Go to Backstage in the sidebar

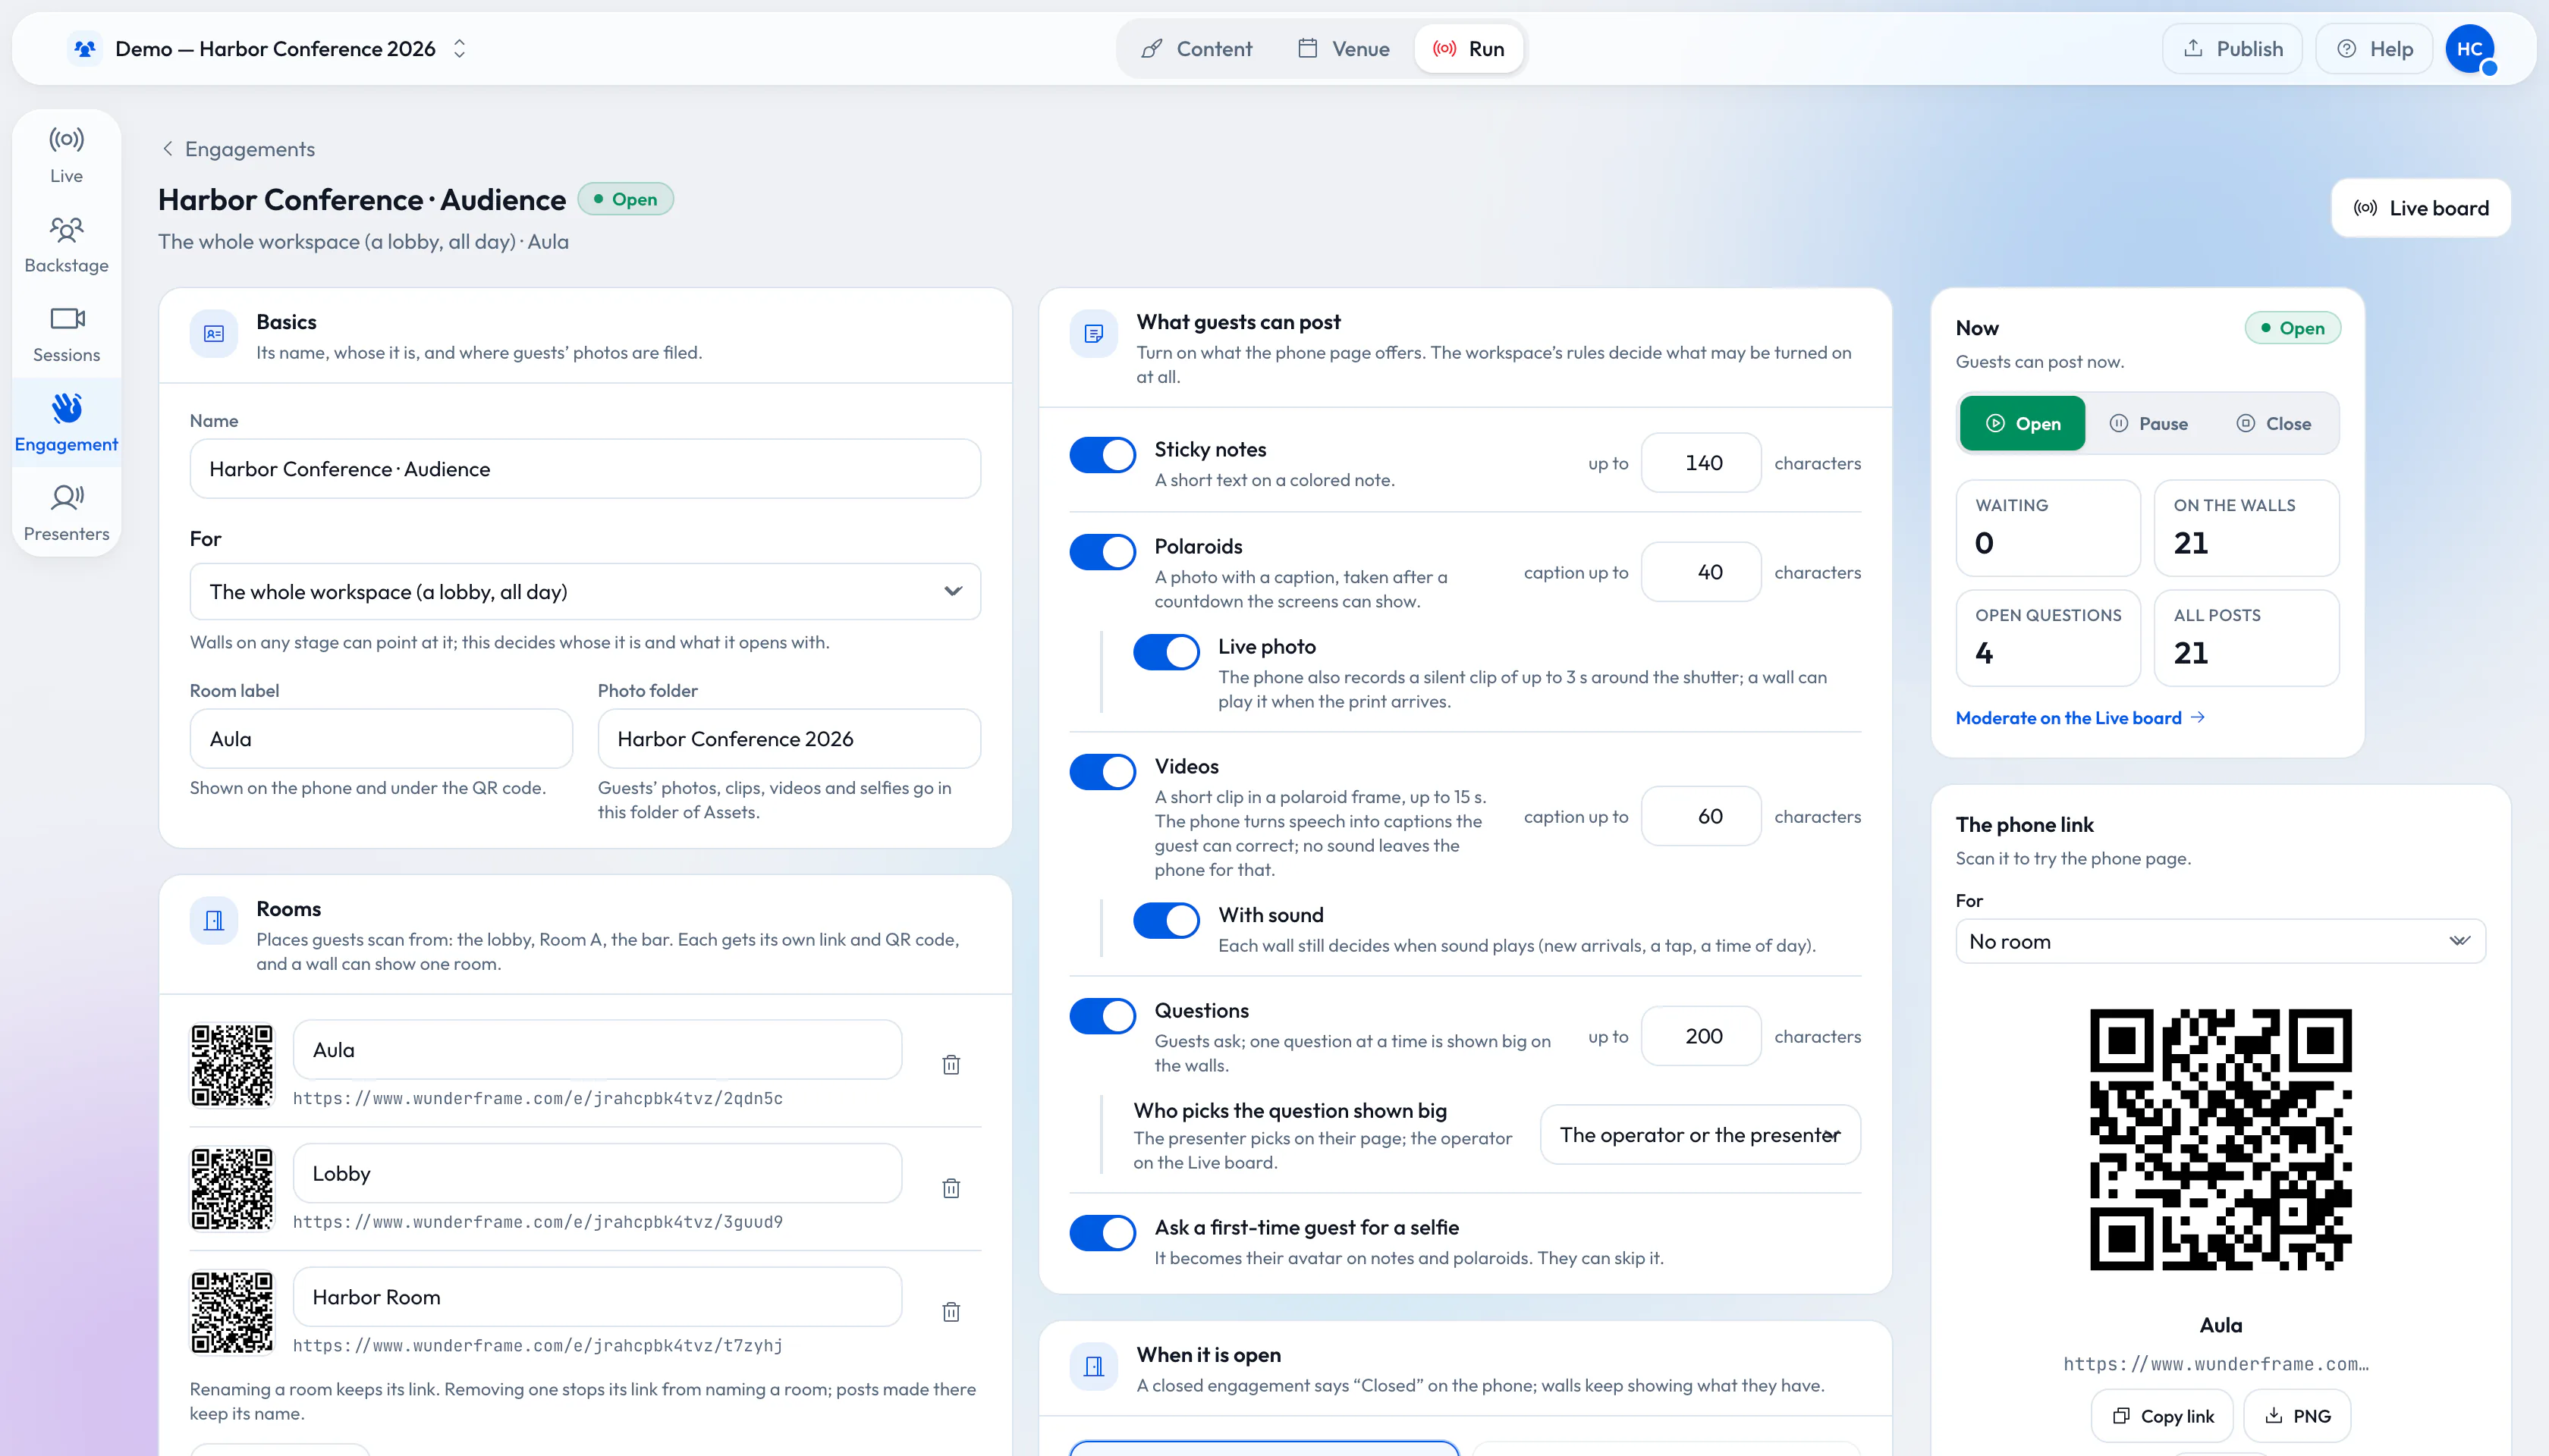66,245
